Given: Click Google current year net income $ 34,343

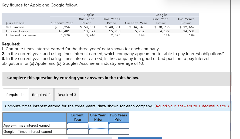Looking at the screenshot, I should point(137,27).
